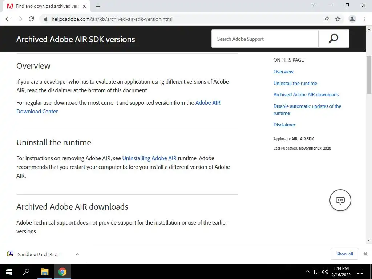Bookmark this page with star icon
This screenshot has height=279, width=372.
[x=338, y=19]
